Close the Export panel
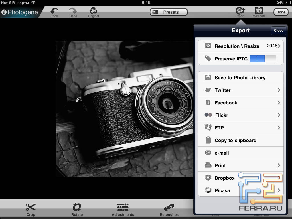Viewport: 292px width, 219px height. pos(278,31)
